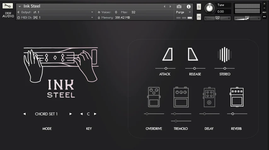This screenshot has width=269, height=150.
Task: Switch to the previous key
Action: pos(81,114)
